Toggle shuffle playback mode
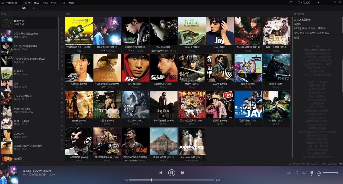 (x=304, y=173)
